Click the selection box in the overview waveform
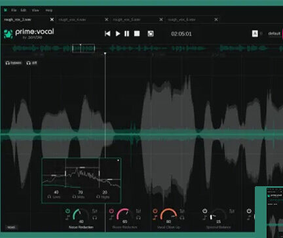 click(84, 49)
